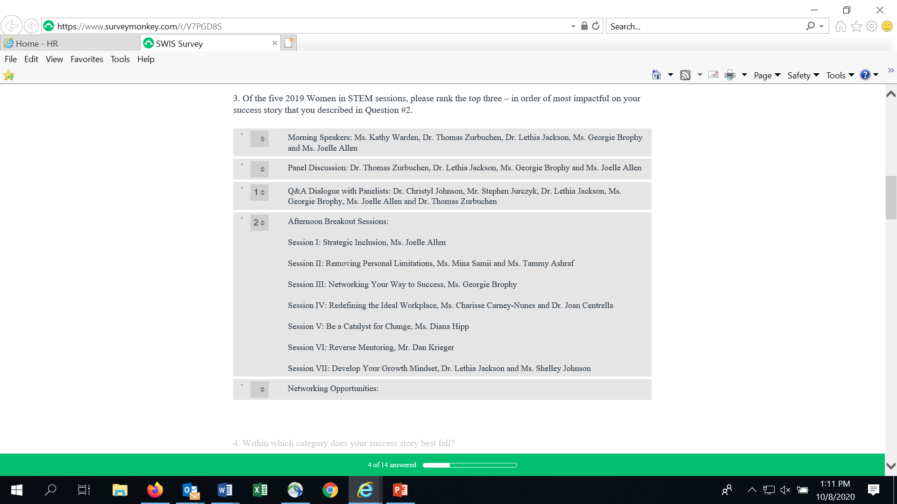Viewport: 897px width, 504px height.
Task: Open PowerPoint from the taskbar
Action: coord(400,490)
